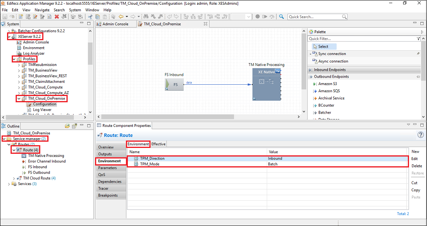427x226 pixels.
Task: Go back using the yellow left arrow
Action: 121,17
